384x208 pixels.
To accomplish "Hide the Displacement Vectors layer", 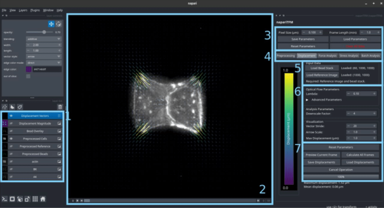I will pos(12,116).
